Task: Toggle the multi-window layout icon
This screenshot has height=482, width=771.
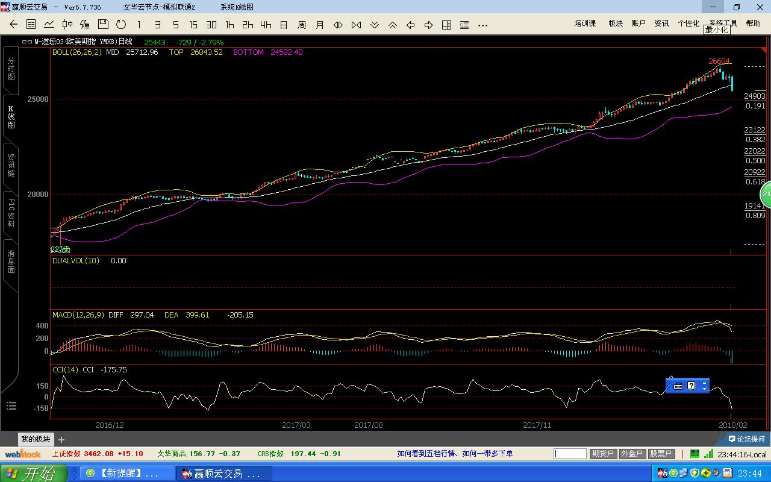Action: tap(446, 25)
